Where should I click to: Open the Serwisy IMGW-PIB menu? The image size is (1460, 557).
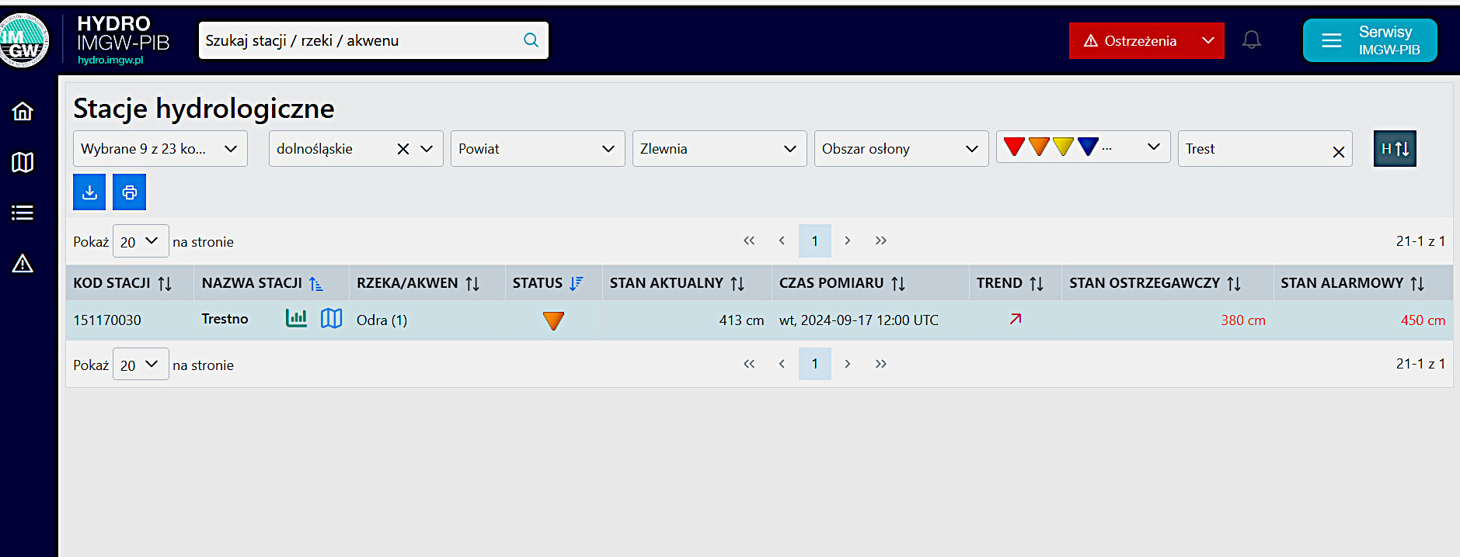(1370, 40)
